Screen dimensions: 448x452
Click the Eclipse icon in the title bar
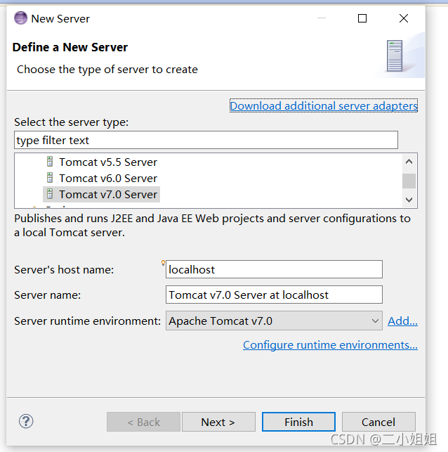[21, 18]
